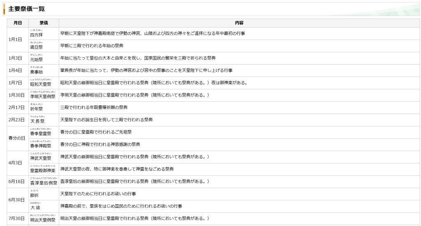Screen dimensions: 421x226
Task: Select the 天長祭 ritual name
Action: (x=37, y=121)
